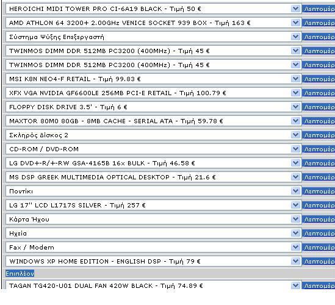
Task: Click the MS DSP GREEK MULTIMEDIA dropdown arrow
Action: point(296,178)
